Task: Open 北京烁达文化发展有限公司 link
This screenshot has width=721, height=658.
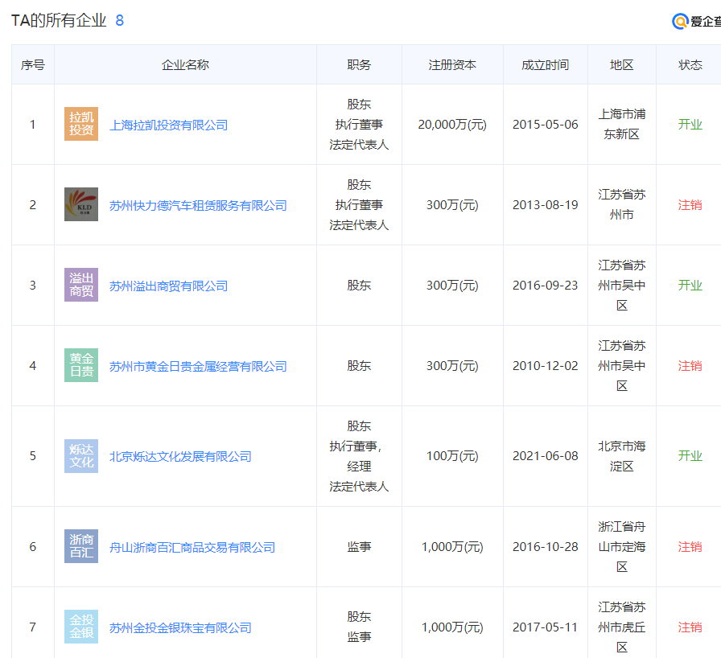Action: (x=180, y=456)
